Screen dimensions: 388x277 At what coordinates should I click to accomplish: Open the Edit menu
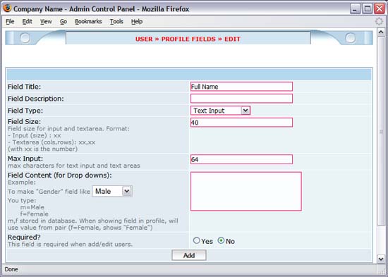point(28,22)
